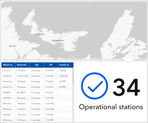The width and height of the screenshot is (148, 123).
Task: Click the blue station dot near Summerside
Action: [39, 33]
